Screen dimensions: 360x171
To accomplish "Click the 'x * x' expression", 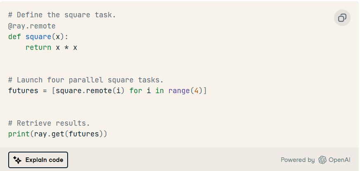I will tap(66, 47).
